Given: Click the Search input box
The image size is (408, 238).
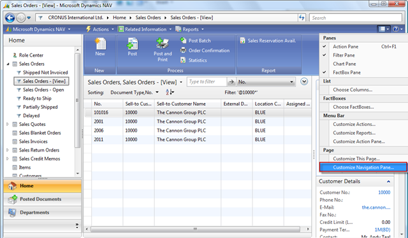Looking at the screenshot, I should 356,18.
